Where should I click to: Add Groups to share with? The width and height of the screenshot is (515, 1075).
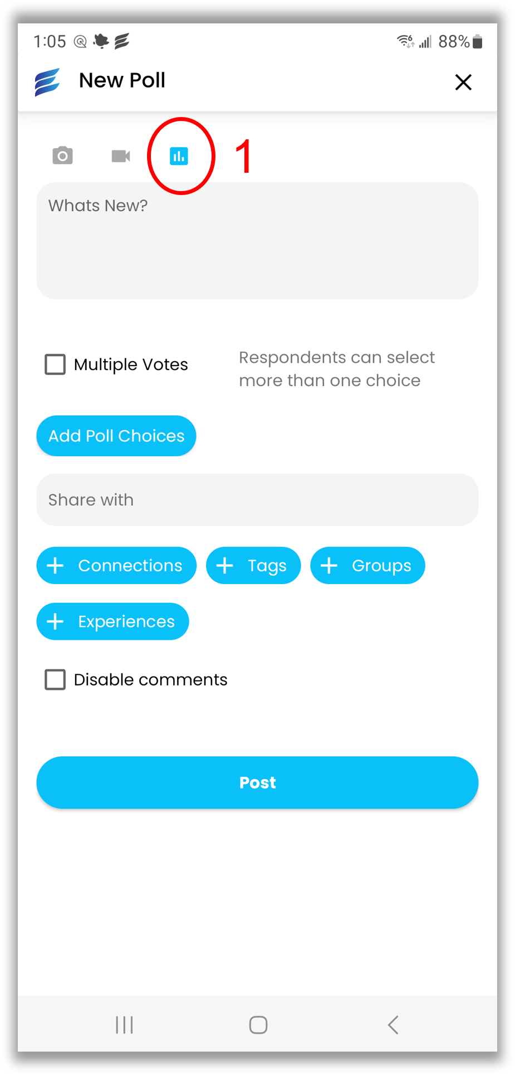point(367,566)
